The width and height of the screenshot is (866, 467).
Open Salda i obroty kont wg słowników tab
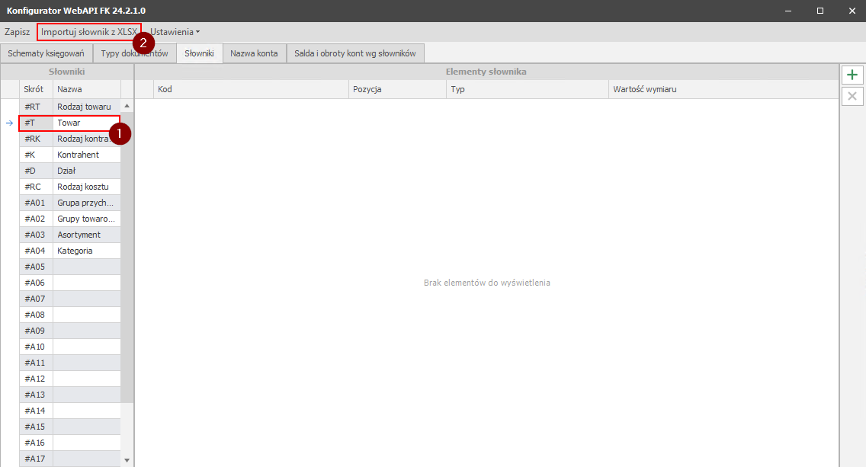[x=355, y=53]
